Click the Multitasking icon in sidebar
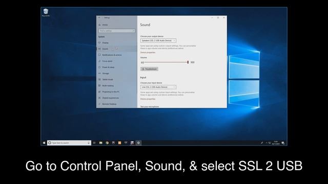 pyautogui.click(x=99, y=85)
